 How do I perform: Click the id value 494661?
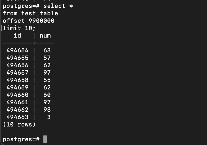(x=17, y=102)
